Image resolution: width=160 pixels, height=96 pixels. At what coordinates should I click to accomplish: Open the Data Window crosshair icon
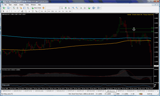[x=17, y=8]
